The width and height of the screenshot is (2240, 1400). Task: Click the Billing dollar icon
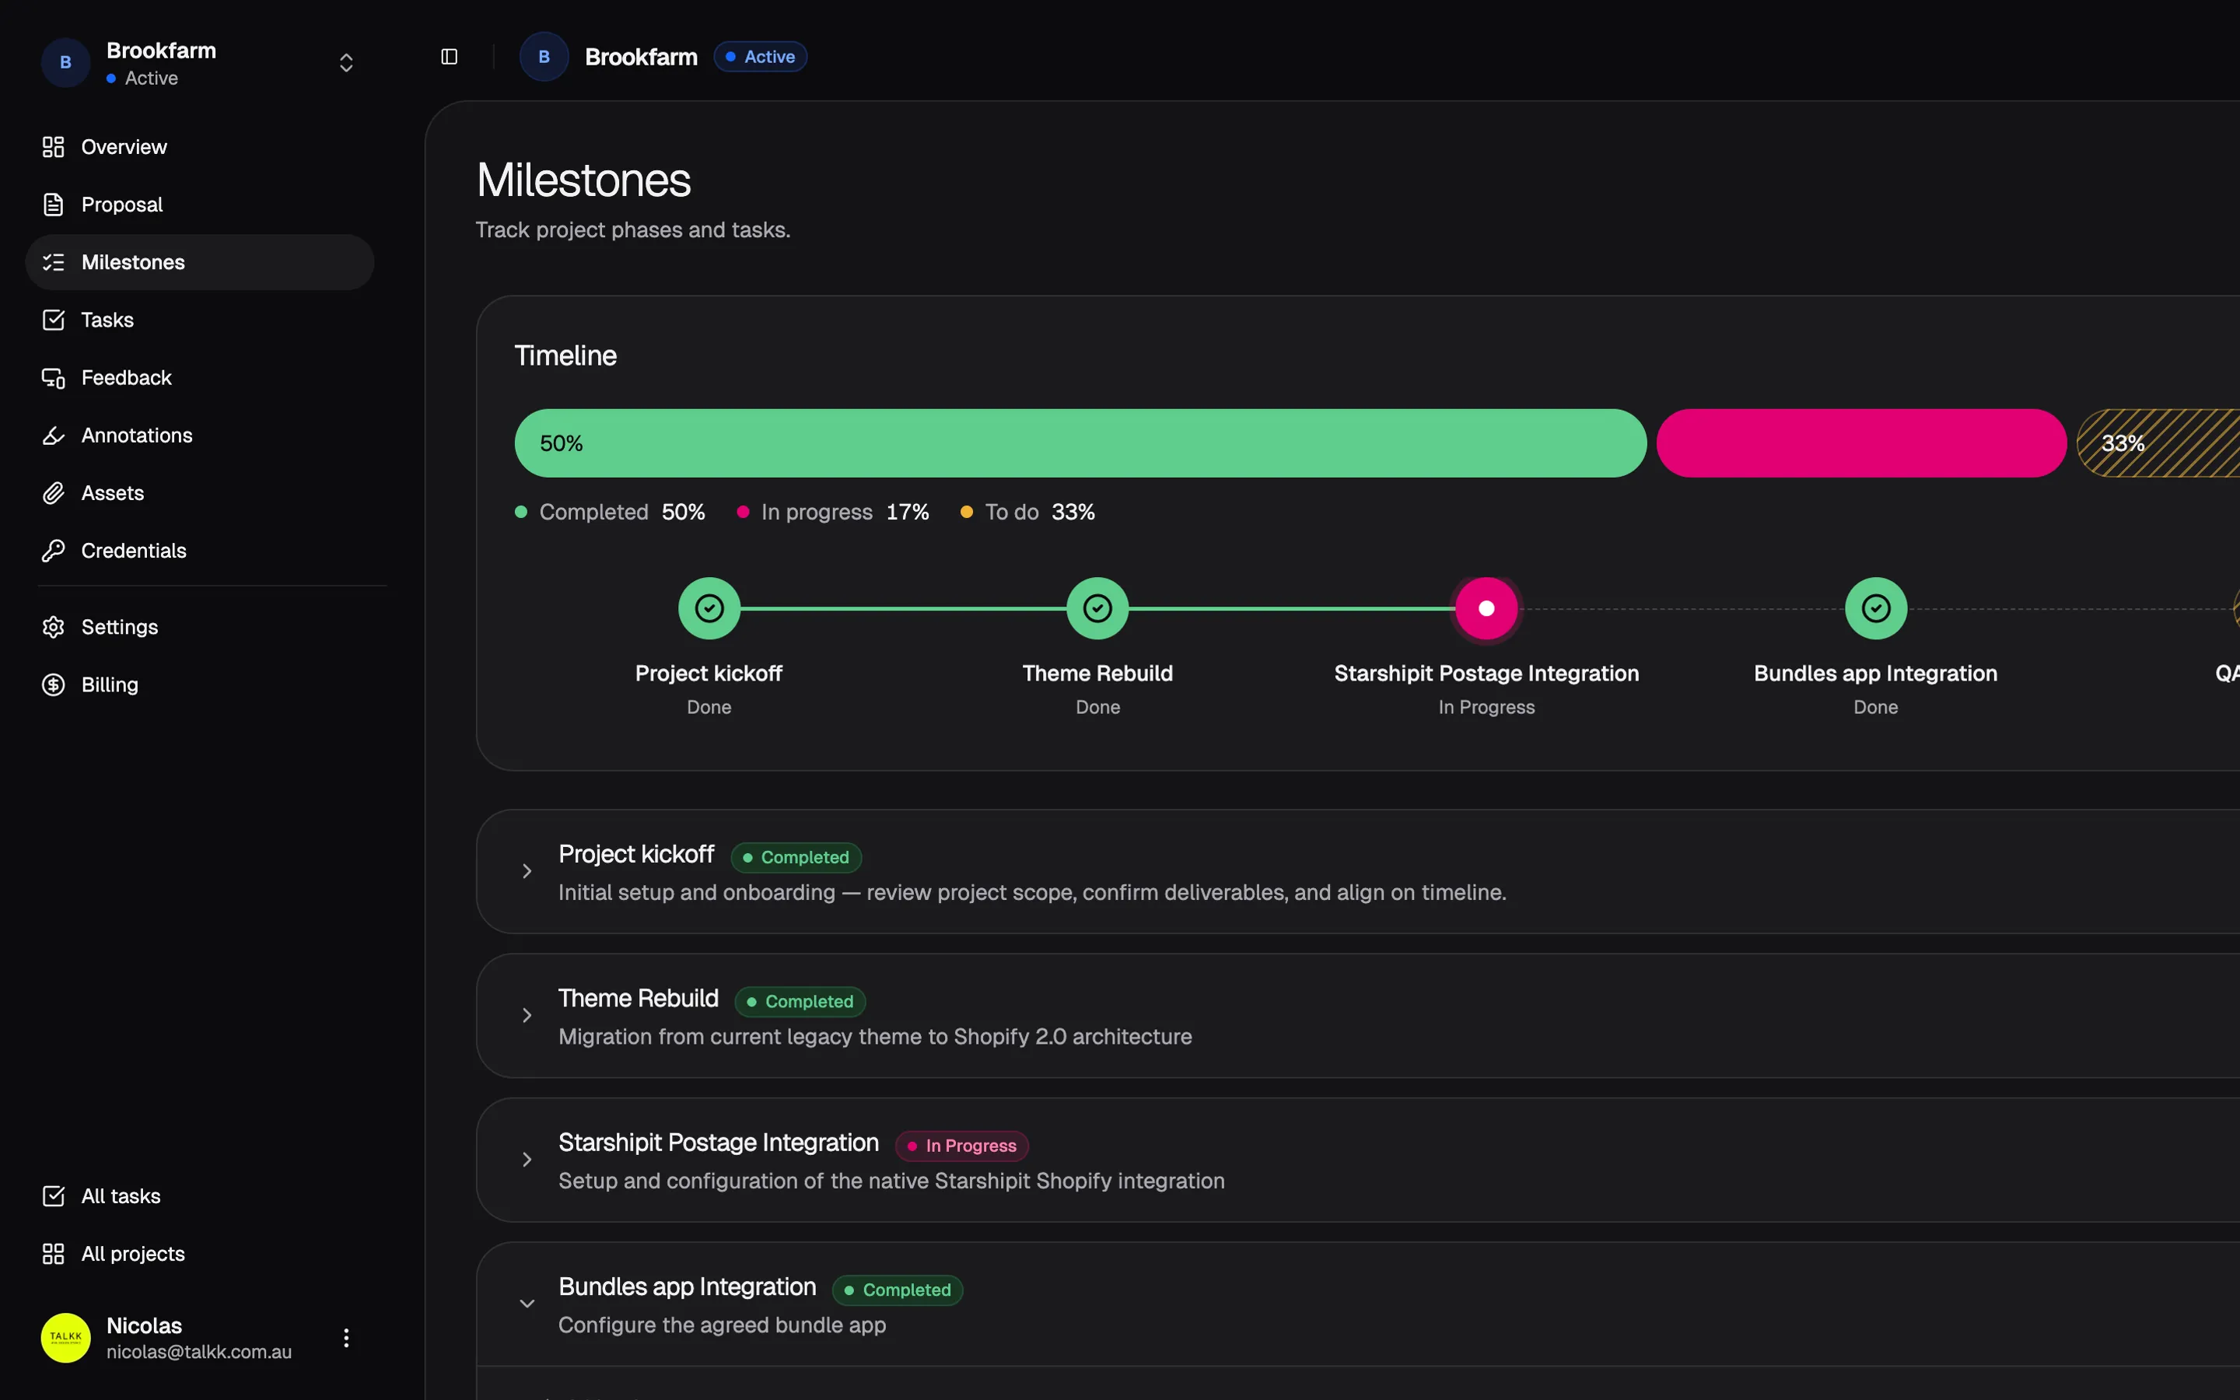54,684
